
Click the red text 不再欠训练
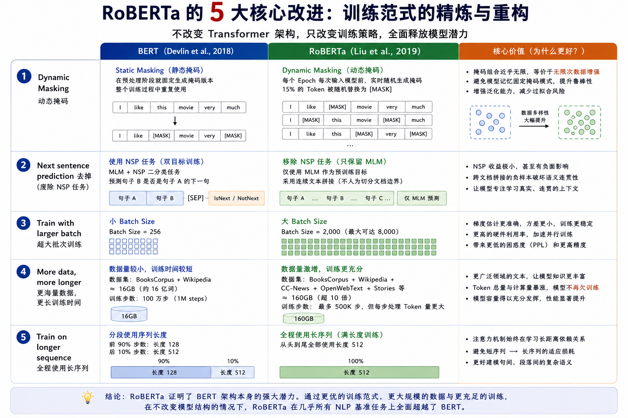(x=583, y=288)
